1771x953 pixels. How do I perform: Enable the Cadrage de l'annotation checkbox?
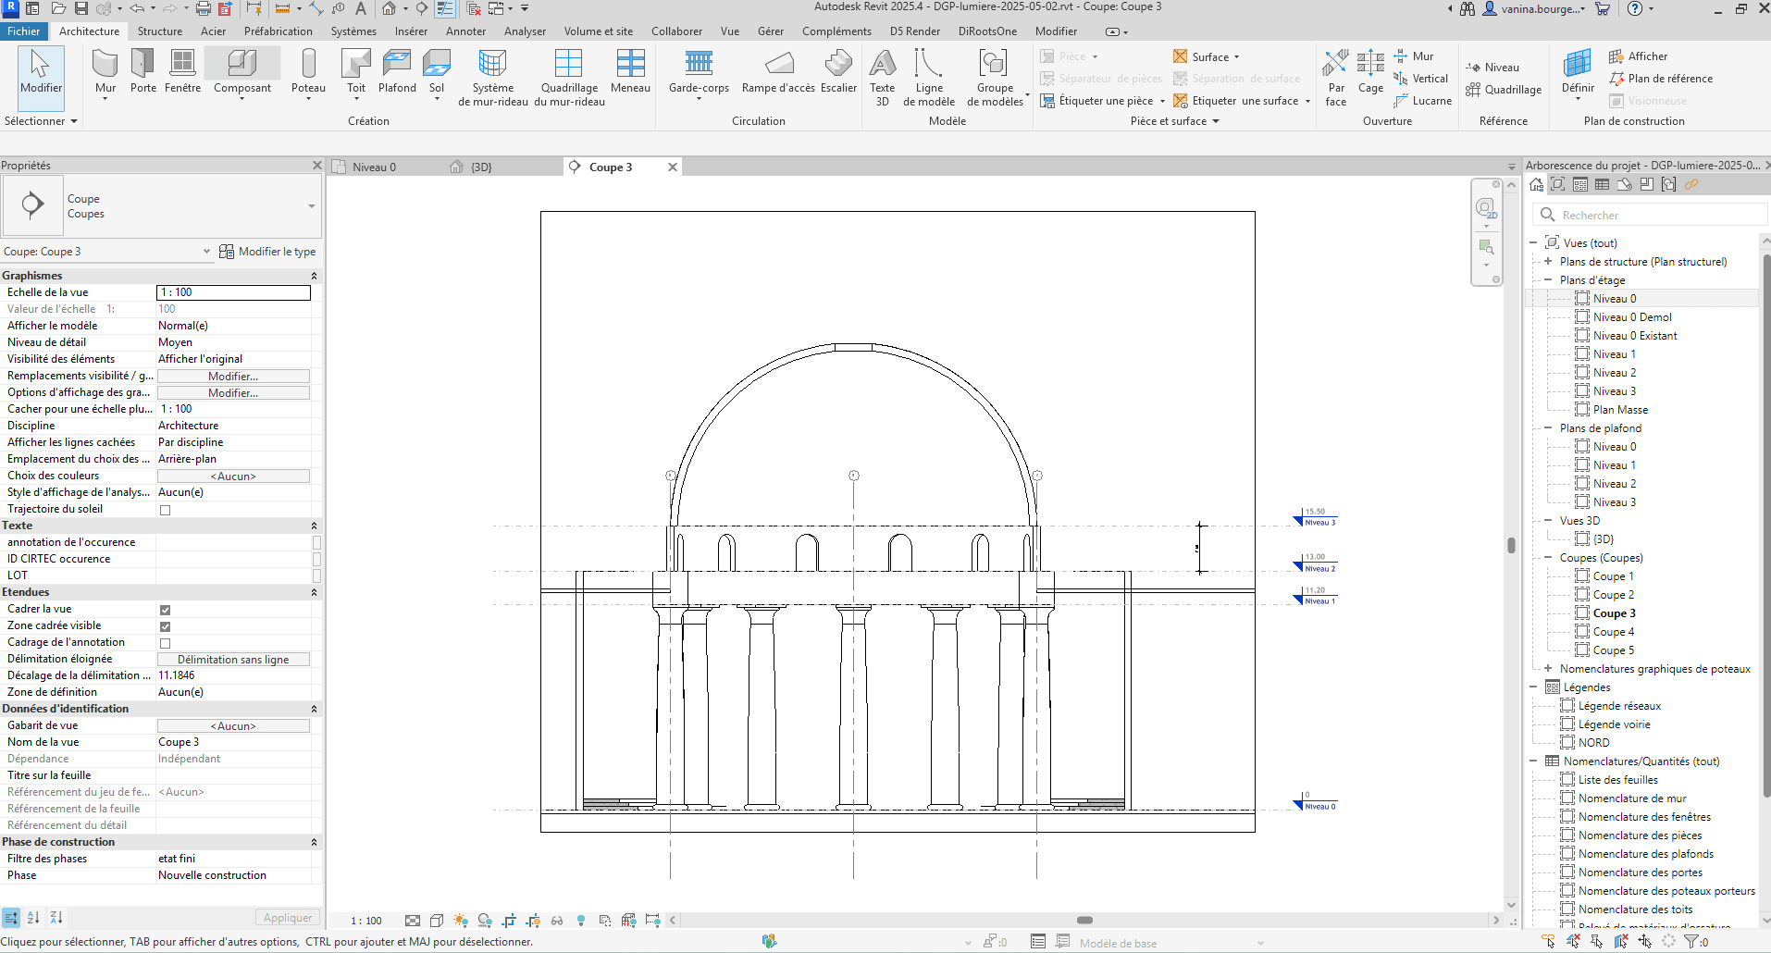coord(165,643)
